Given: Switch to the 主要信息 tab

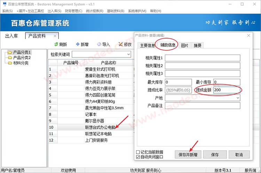Looking at the screenshot, I should (x=147, y=45).
